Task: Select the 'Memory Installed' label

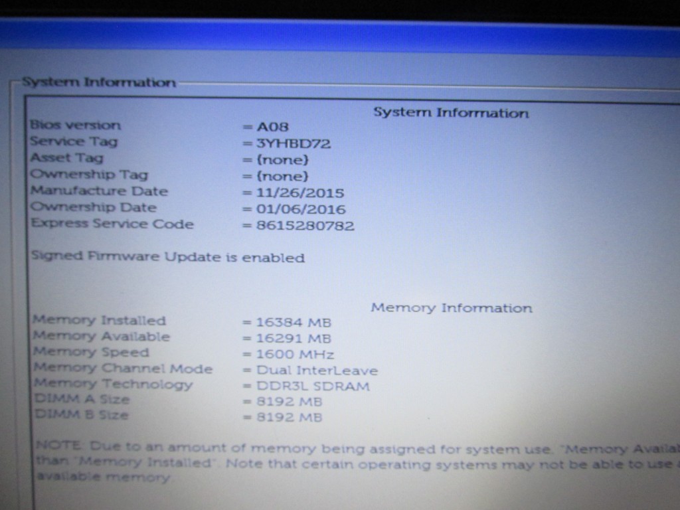Action: click(x=100, y=321)
